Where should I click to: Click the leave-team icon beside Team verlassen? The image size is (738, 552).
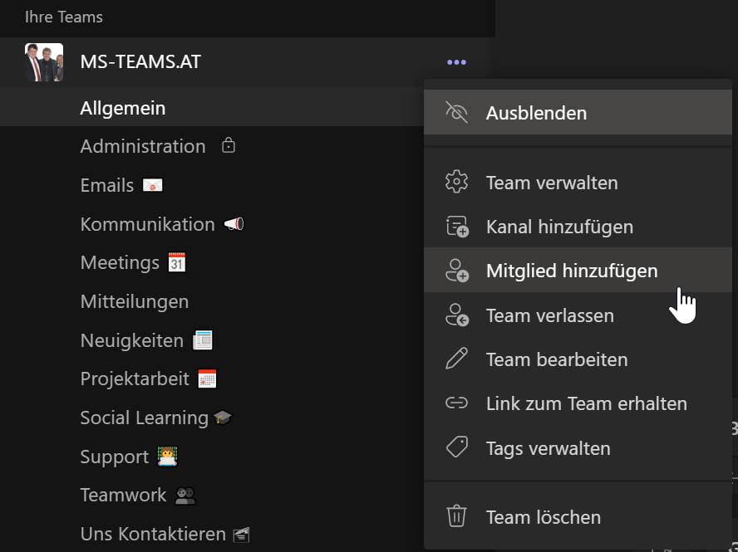457,315
